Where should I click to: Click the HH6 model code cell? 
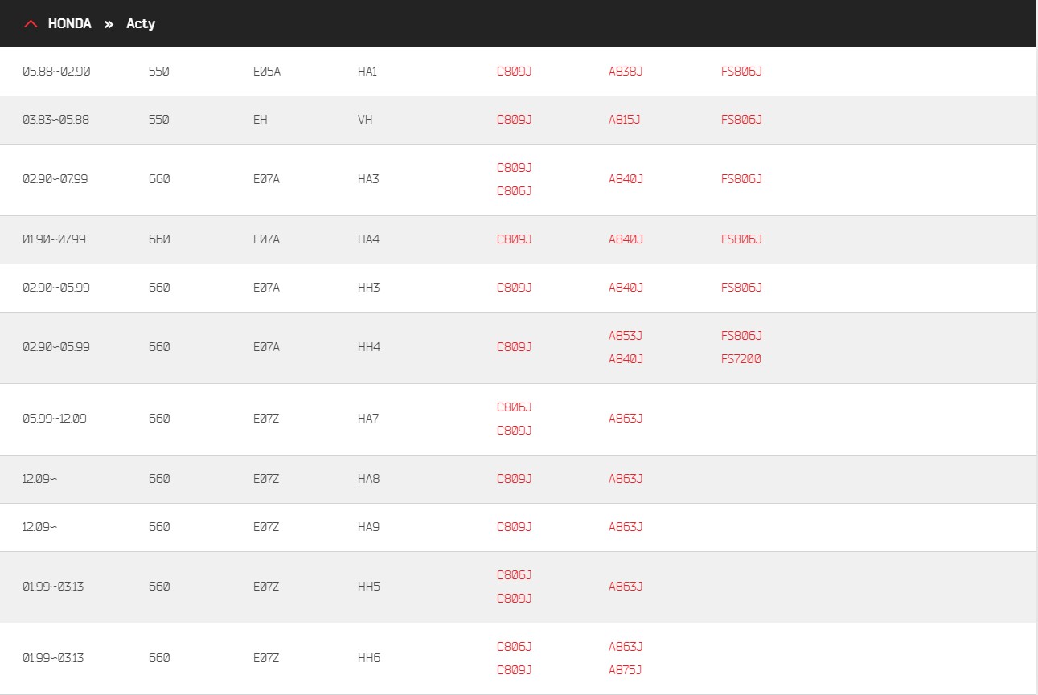pos(369,658)
